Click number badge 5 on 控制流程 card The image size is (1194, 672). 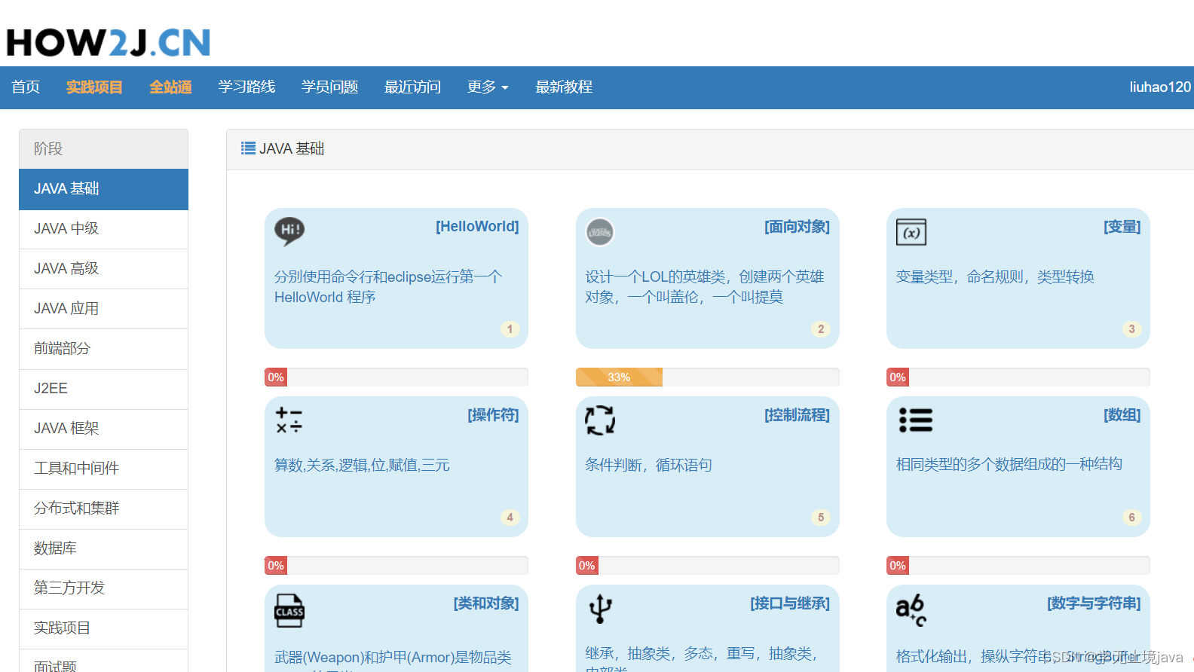[821, 518]
